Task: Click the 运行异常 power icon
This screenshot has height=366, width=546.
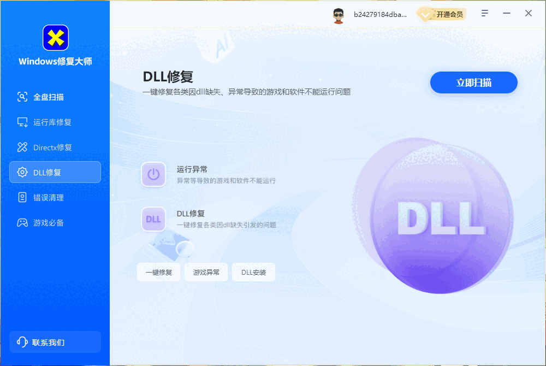Action: click(x=153, y=174)
